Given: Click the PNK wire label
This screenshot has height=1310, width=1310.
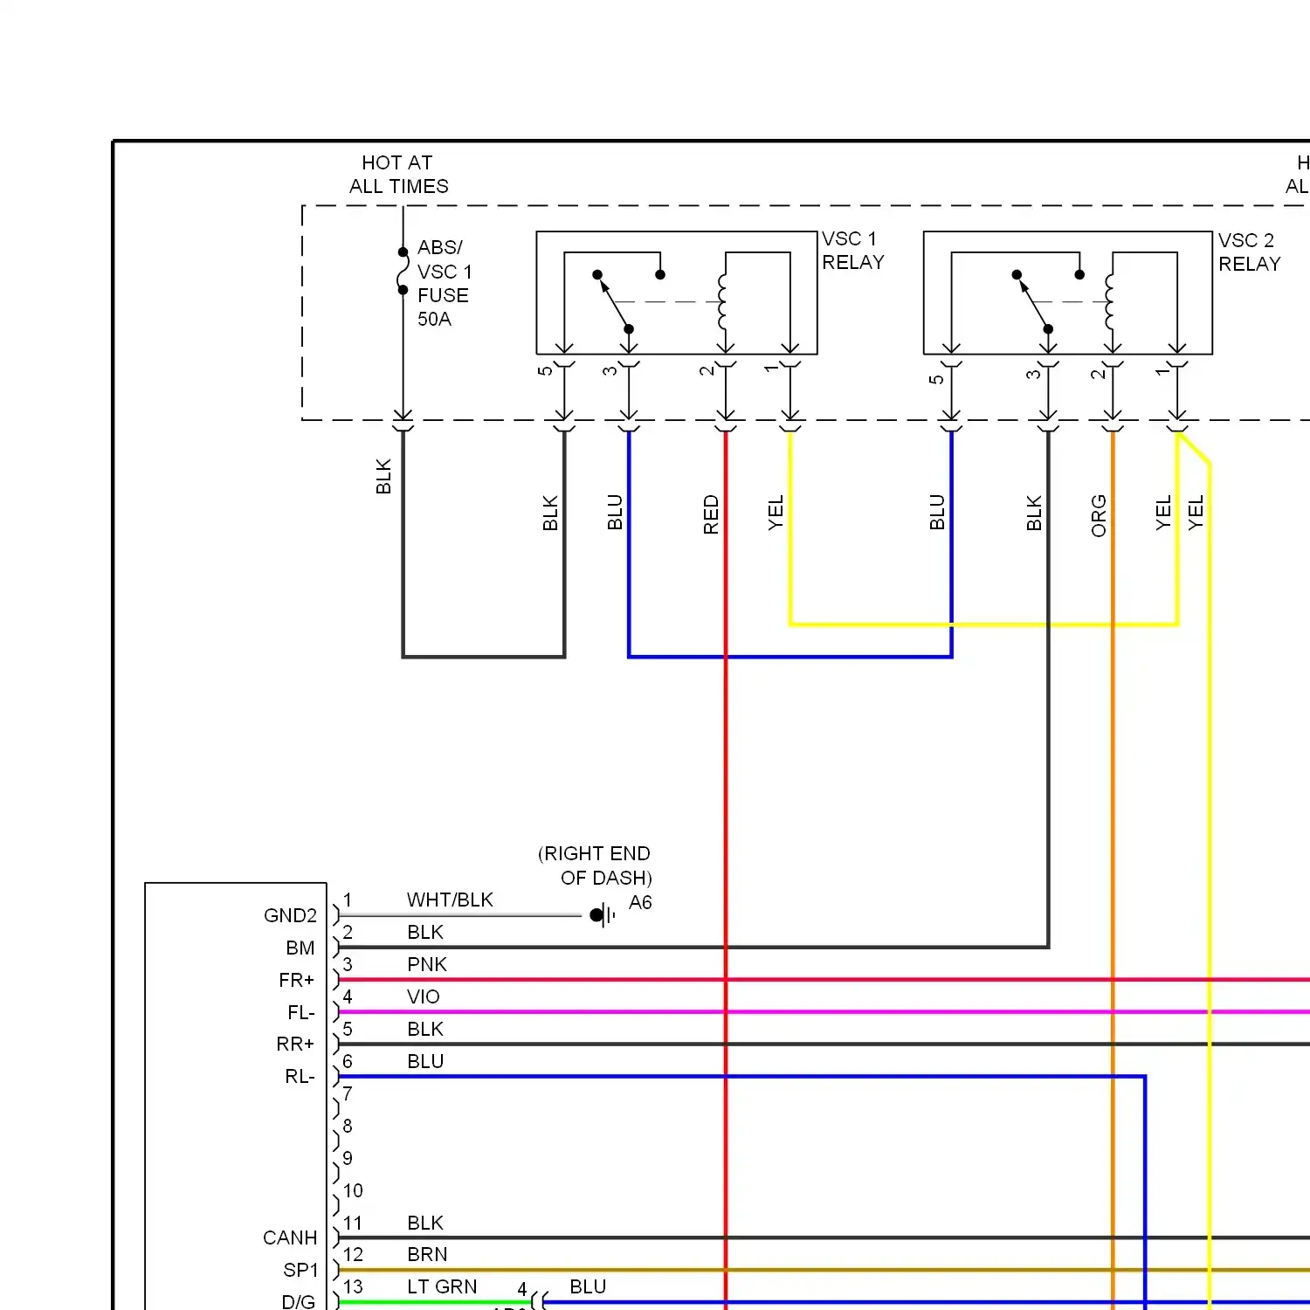Looking at the screenshot, I should click(x=427, y=964).
